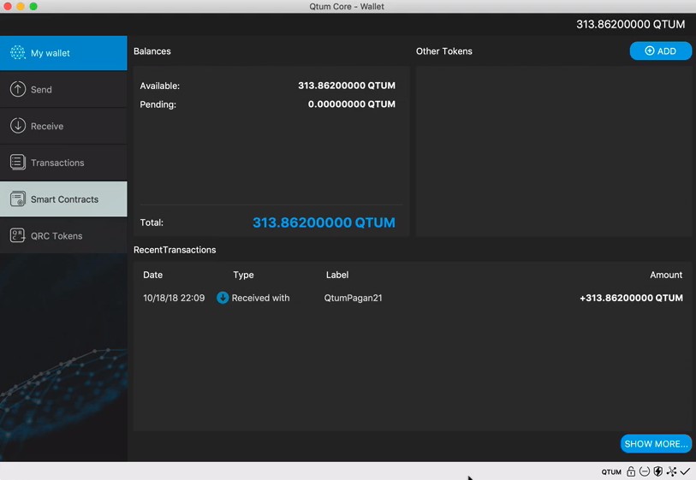Click the staking status circle icon

(x=645, y=471)
